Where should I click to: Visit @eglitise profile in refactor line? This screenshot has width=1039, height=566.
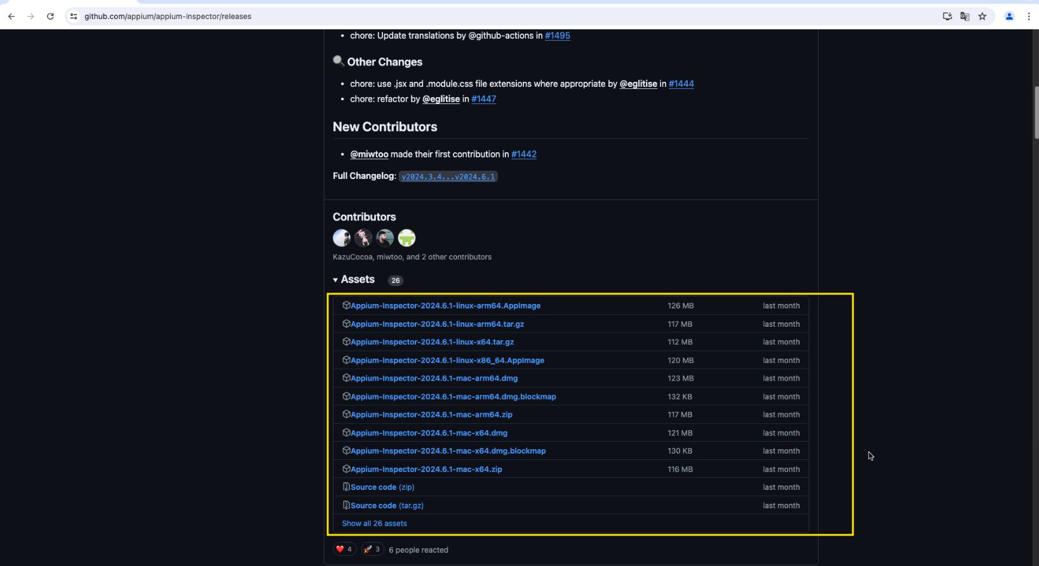coord(441,99)
